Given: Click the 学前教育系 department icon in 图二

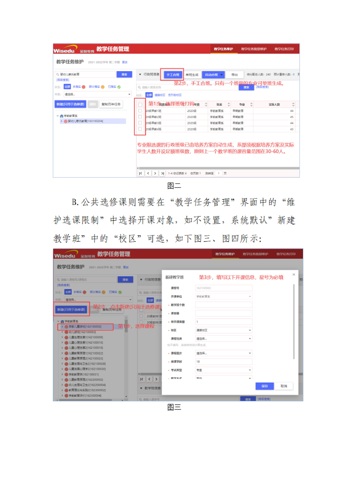Looking at the screenshot, I should tap(61, 116).
